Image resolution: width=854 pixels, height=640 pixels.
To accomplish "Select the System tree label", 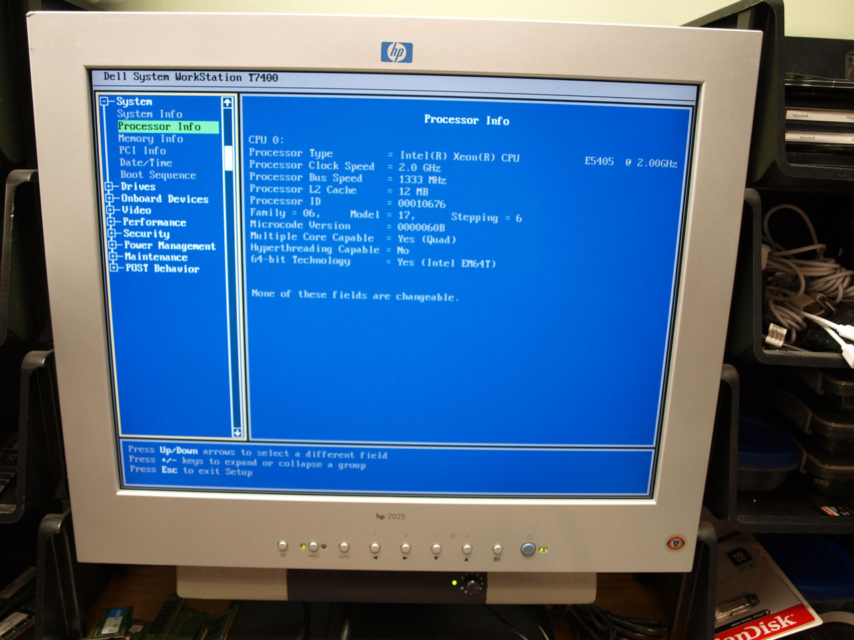I will (134, 101).
